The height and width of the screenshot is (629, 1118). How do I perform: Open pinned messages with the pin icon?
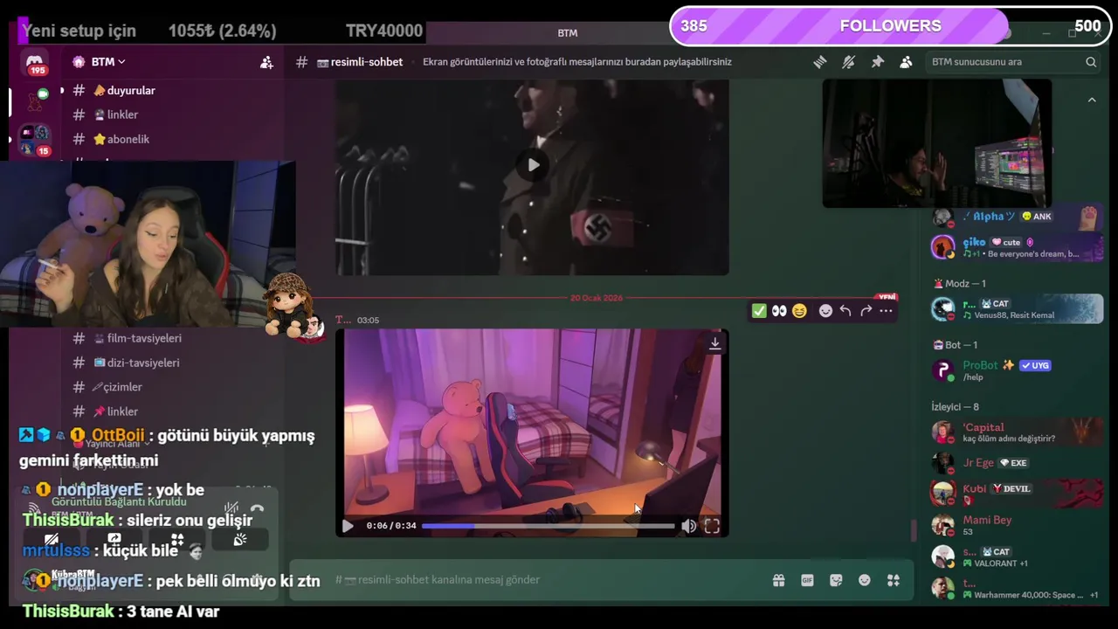tap(877, 62)
